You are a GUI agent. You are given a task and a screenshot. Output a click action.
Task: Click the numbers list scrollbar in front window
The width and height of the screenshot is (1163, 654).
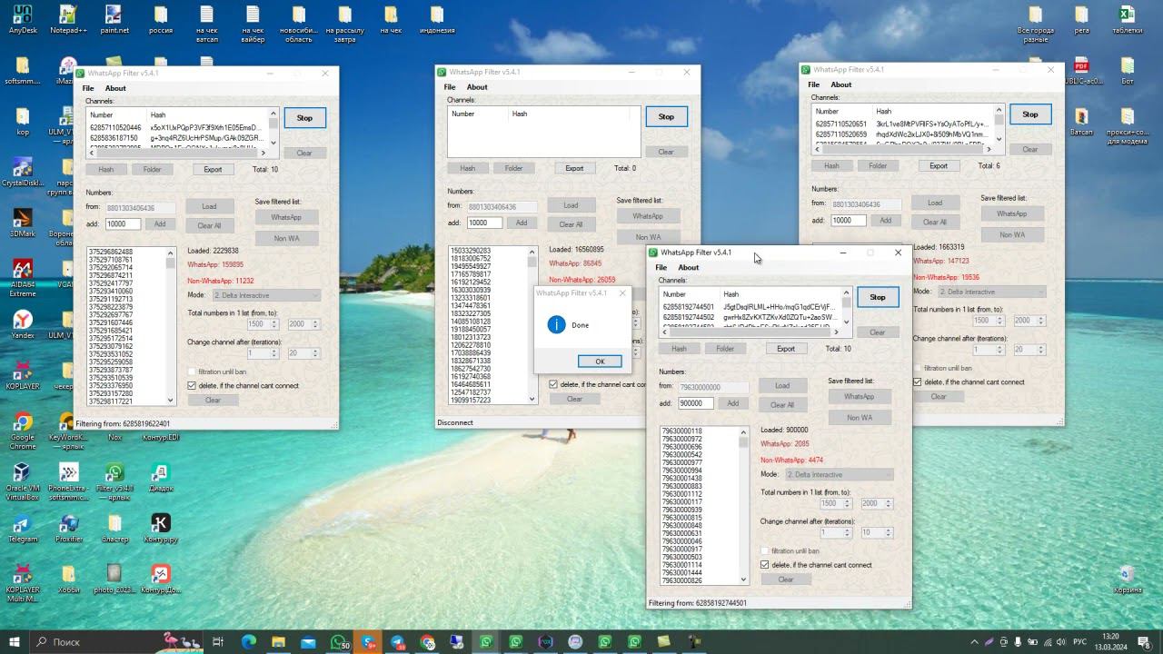tap(743, 506)
